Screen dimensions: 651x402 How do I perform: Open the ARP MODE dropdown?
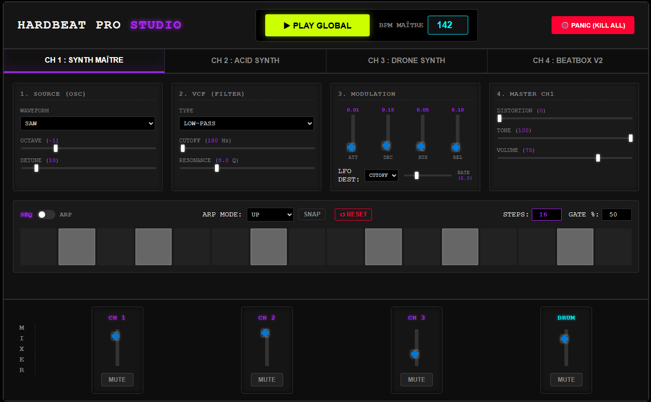point(270,214)
